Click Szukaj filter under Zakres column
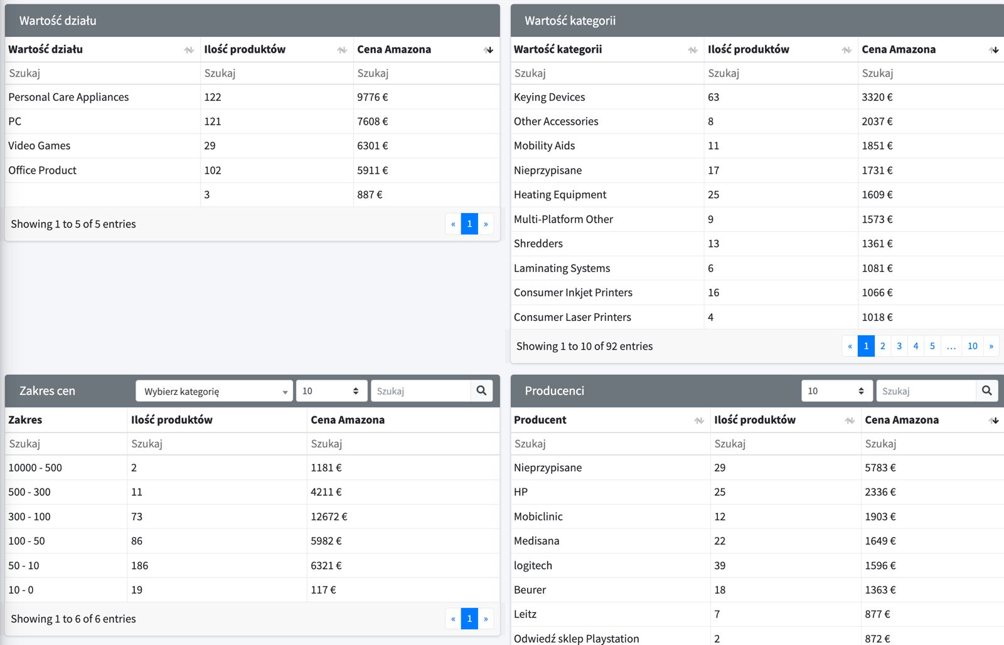The width and height of the screenshot is (1004, 645). click(66, 444)
